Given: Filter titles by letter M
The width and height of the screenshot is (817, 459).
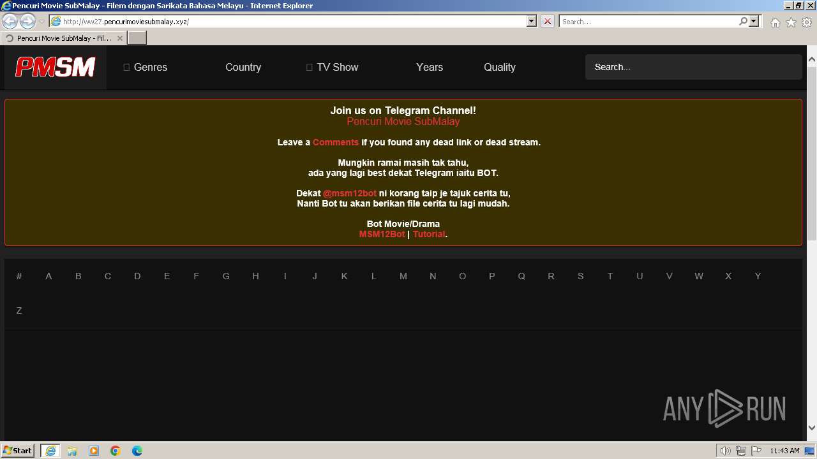Looking at the screenshot, I should pos(403,276).
